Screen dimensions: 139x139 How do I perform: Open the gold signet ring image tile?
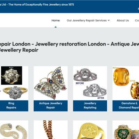[90, 130]
